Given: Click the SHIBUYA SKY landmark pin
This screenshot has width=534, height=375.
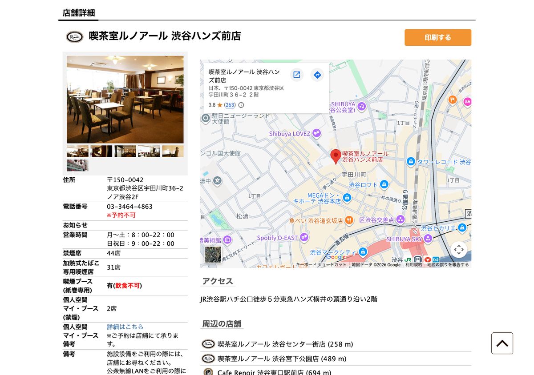Looking at the screenshot, I should click(428, 239).
